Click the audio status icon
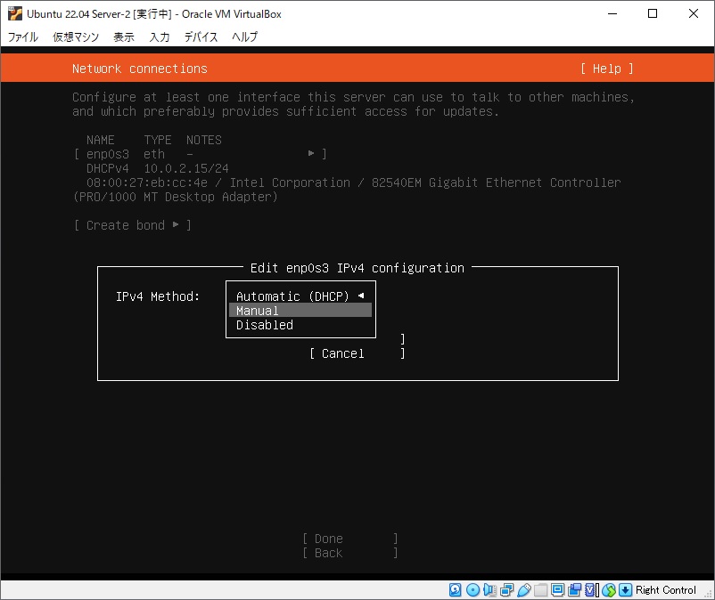 pos(489,590)
